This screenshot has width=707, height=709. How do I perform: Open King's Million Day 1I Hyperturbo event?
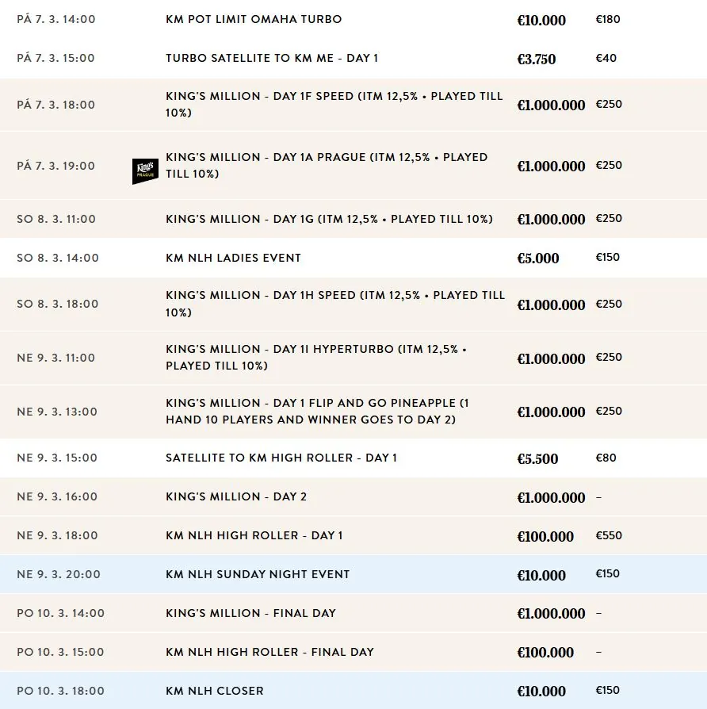316,357
